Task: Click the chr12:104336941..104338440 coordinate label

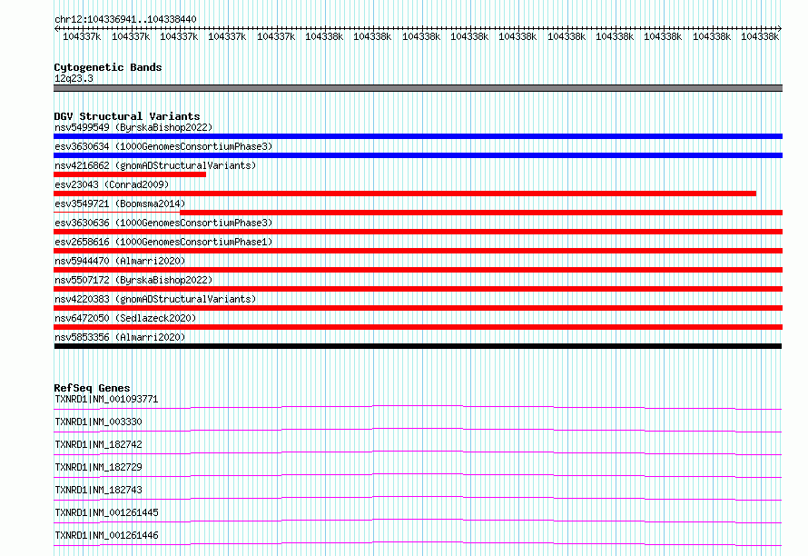Action: [x=125, y=19]
